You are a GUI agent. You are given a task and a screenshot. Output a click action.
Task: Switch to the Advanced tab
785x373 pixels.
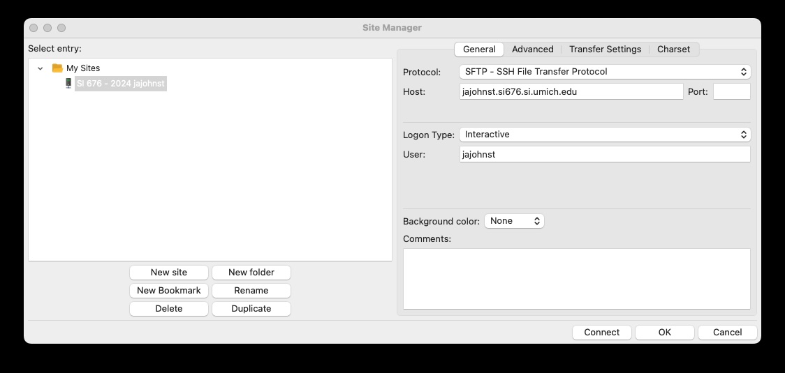532,50
